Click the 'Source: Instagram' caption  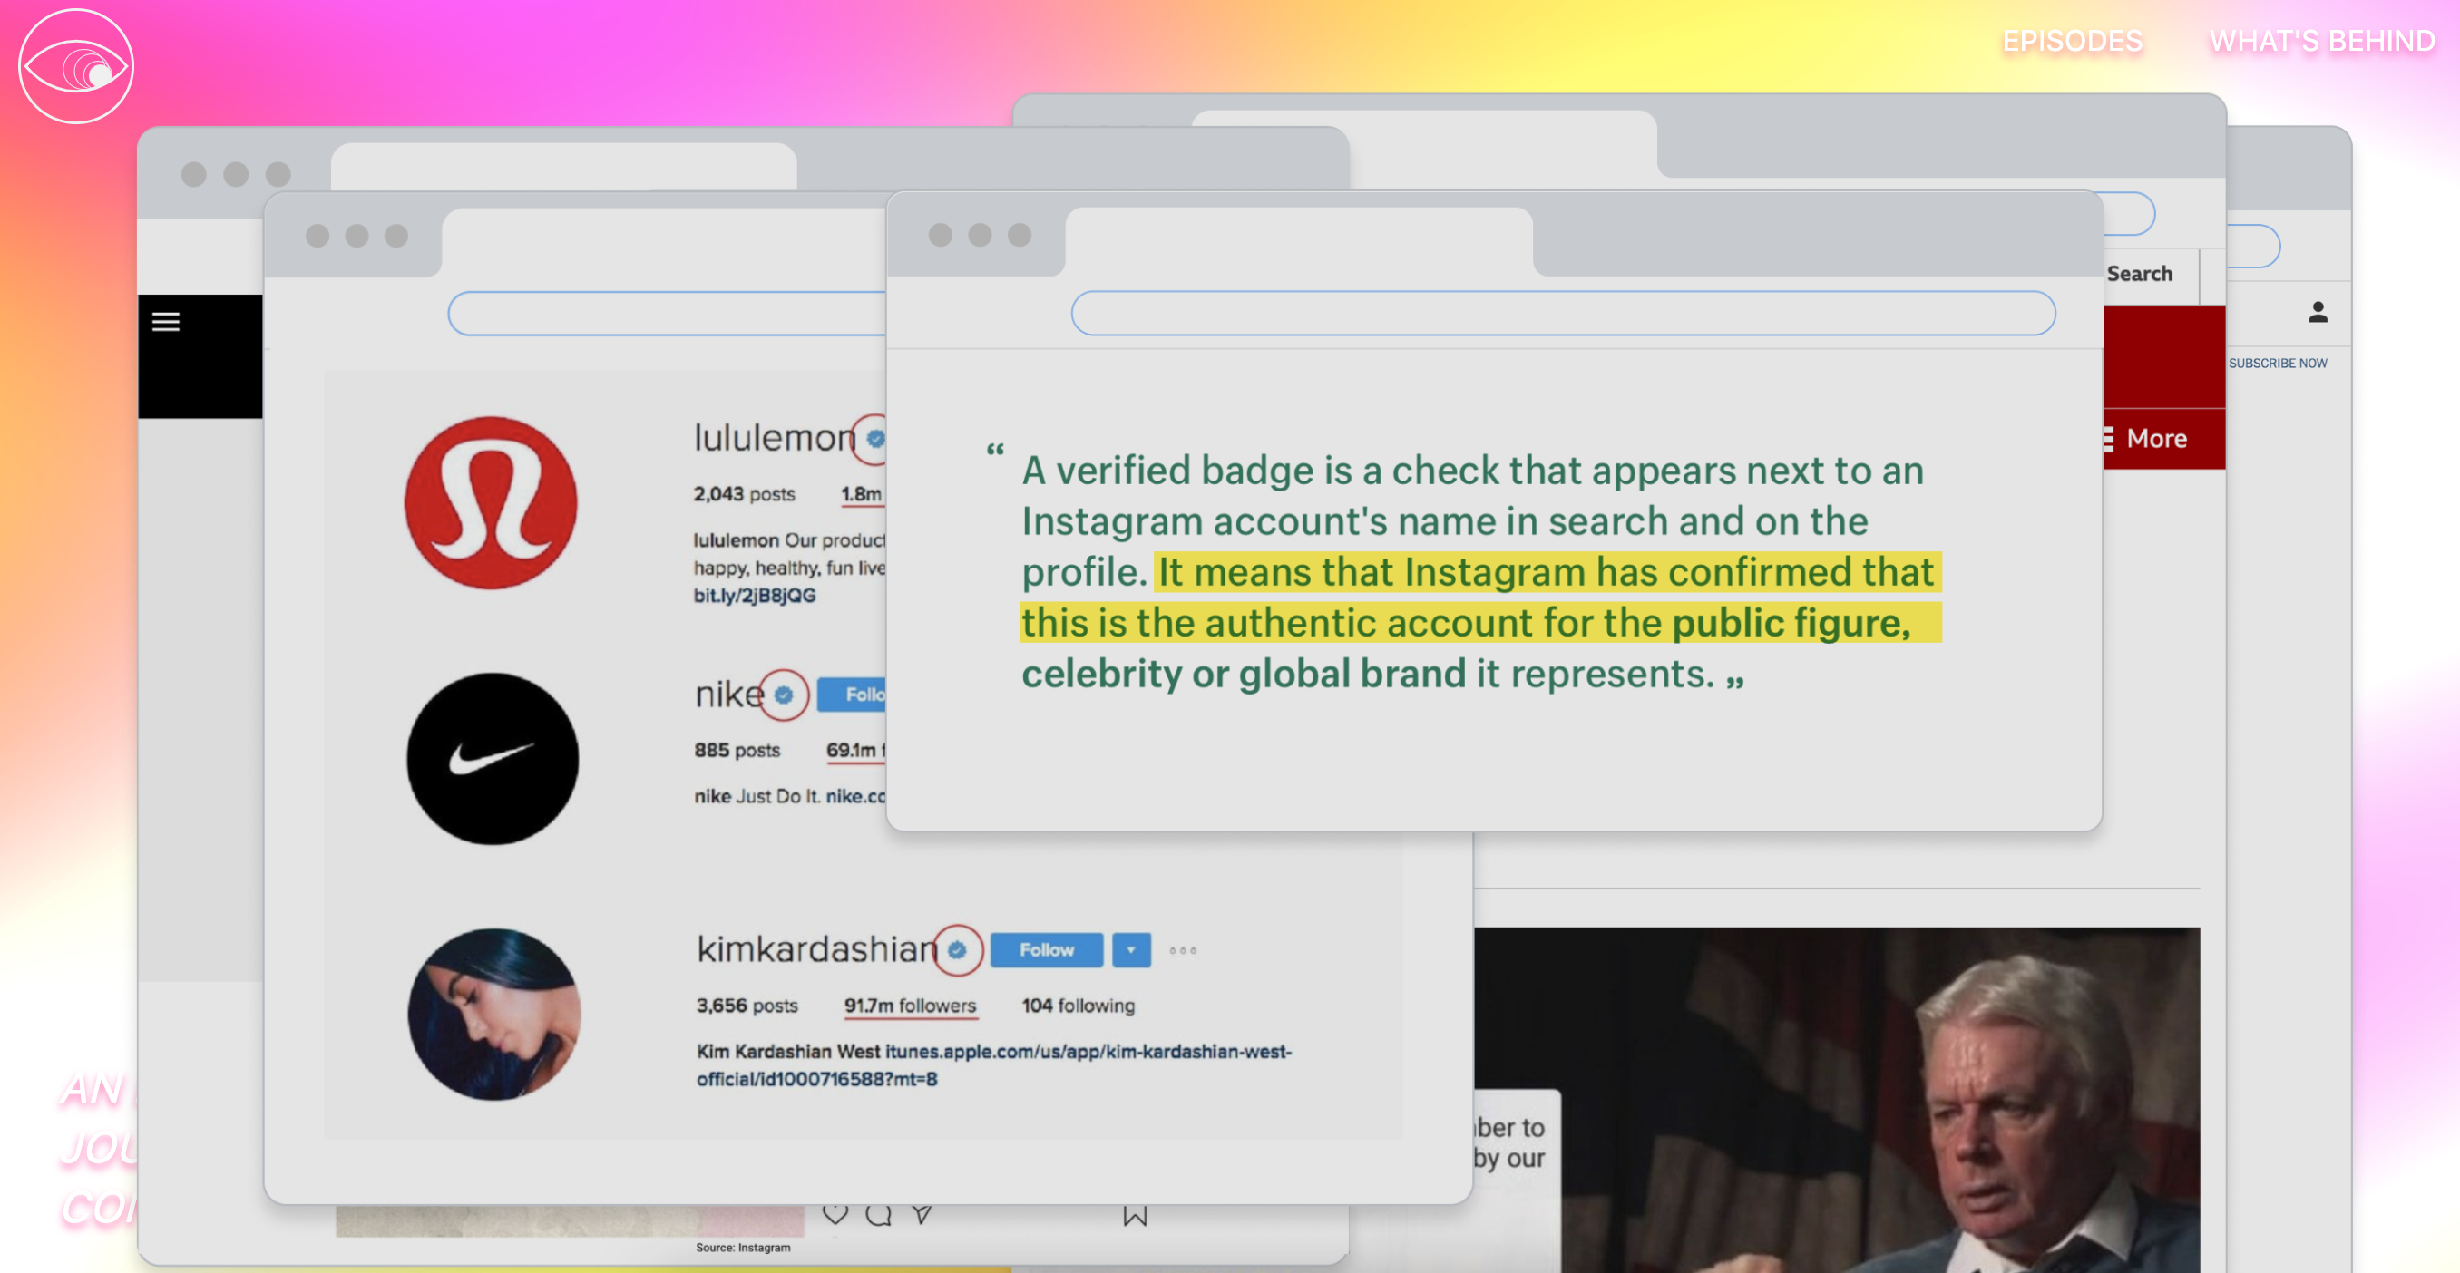tap(743, 1249)
